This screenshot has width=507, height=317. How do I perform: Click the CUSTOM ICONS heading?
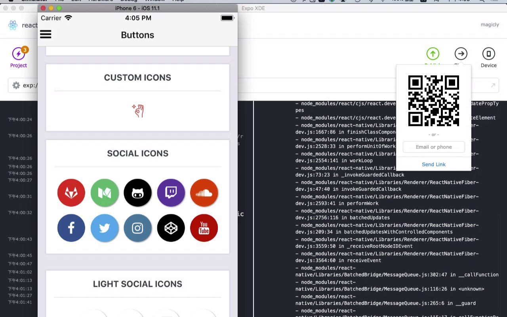click(137, 78)
